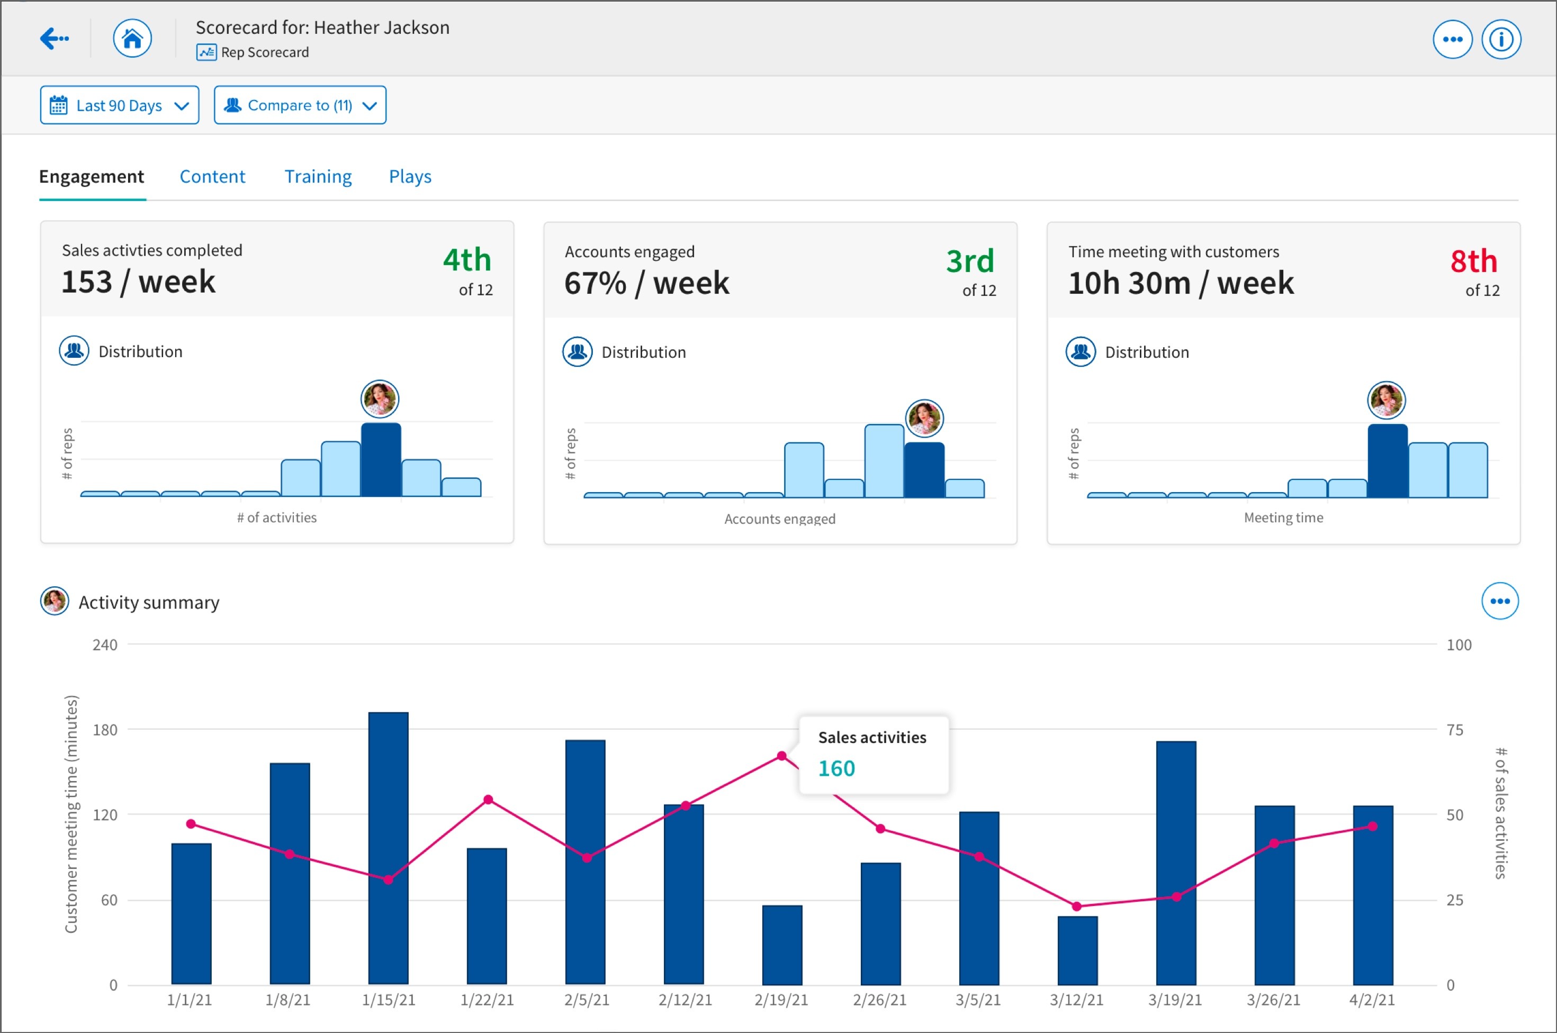Image resolution: width=1557 pixels, height=1033 pixels.
Task: Click calendar icon in date filter
Action: click(59, 105)
